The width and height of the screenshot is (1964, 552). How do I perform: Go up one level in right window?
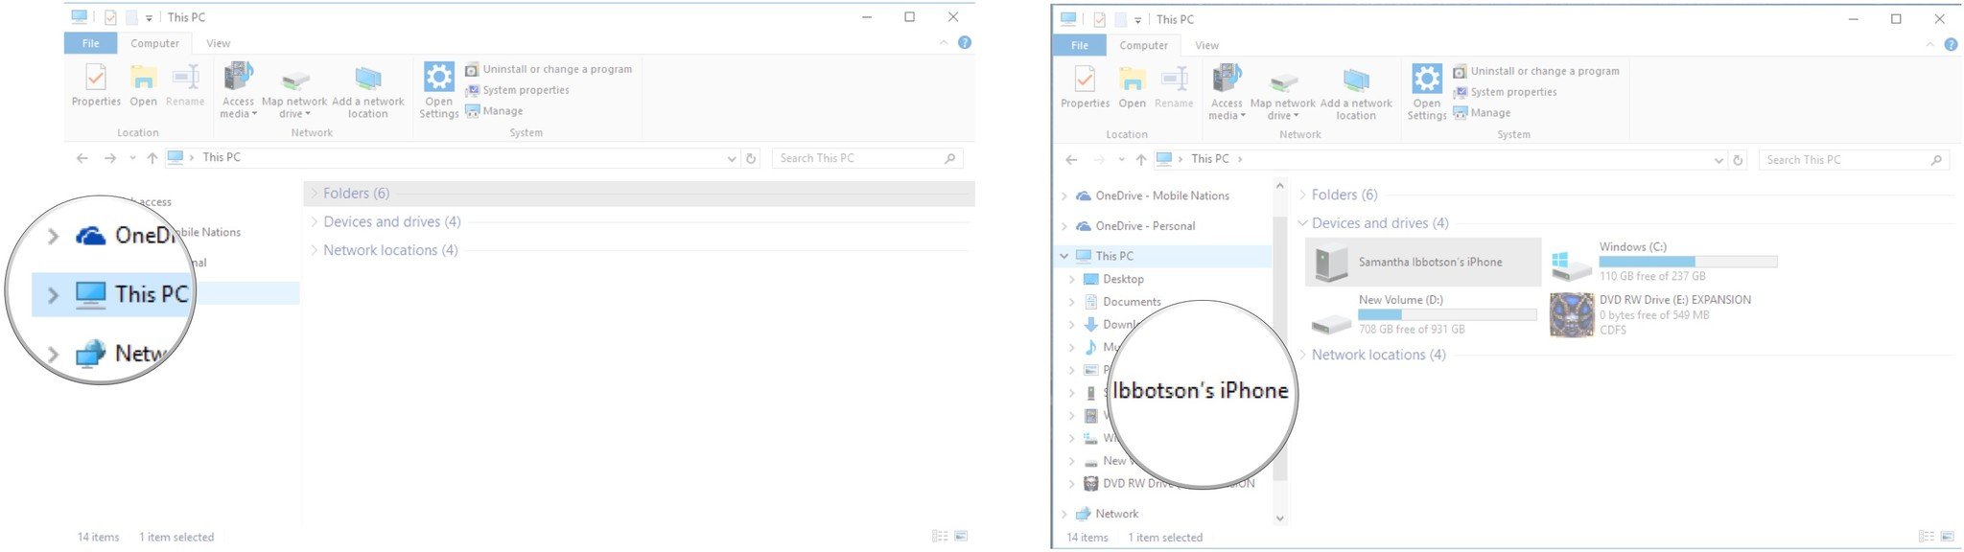pos(1140,160)
